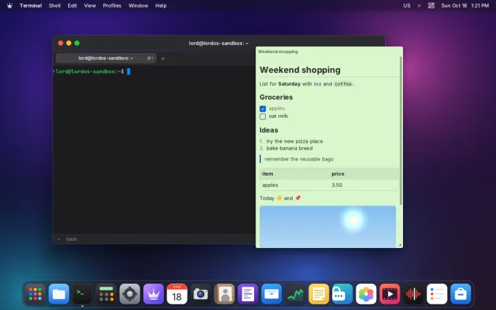The height and width of the screenshot is (310, 496).
Task: Click the sun emoji in Today line
Action: click(x=279, y=198)
